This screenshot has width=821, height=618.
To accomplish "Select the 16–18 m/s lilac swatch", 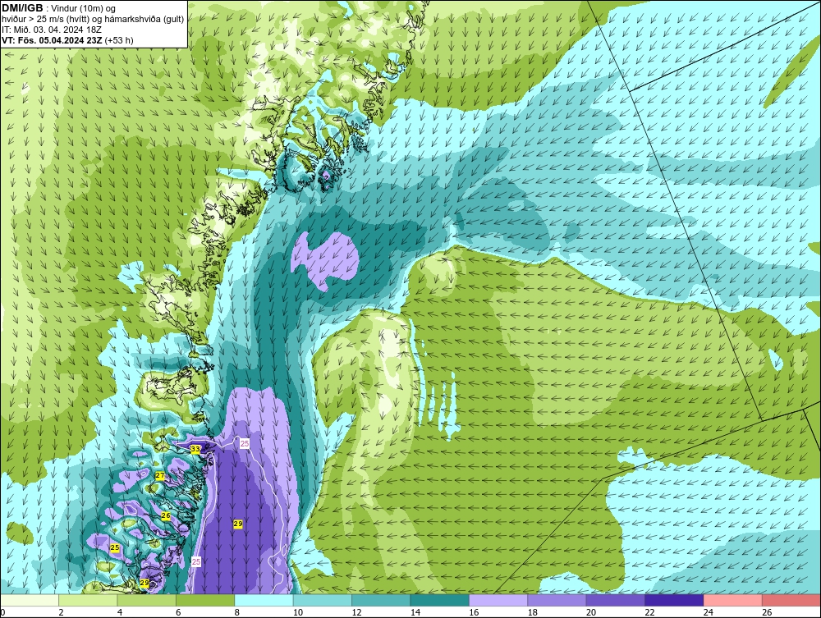I will [498, 600].
